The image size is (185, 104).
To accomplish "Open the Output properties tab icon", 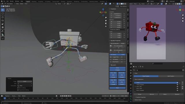I will coord(131,73).
